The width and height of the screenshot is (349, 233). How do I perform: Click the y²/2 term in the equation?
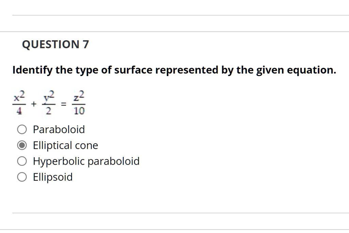pos(48,103)
